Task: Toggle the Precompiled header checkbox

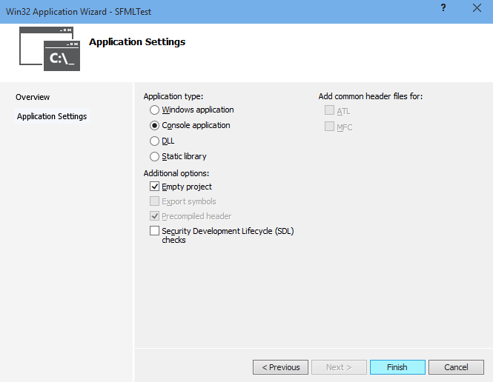Action: tap(154, 216)
